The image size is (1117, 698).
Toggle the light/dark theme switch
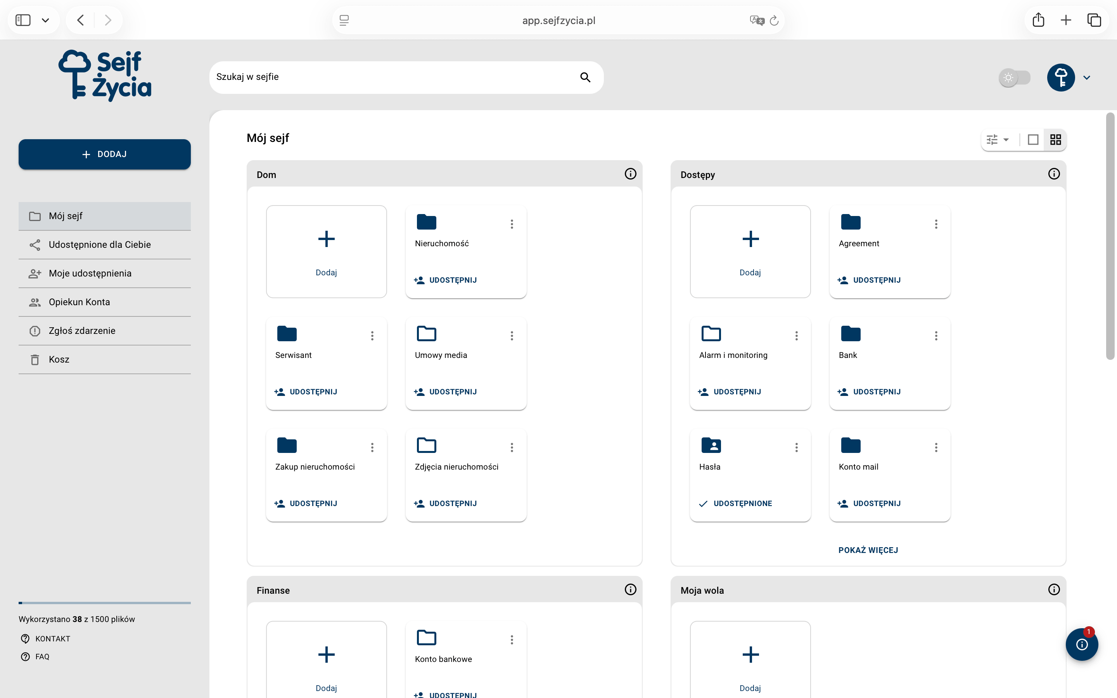pos(1015,78)
